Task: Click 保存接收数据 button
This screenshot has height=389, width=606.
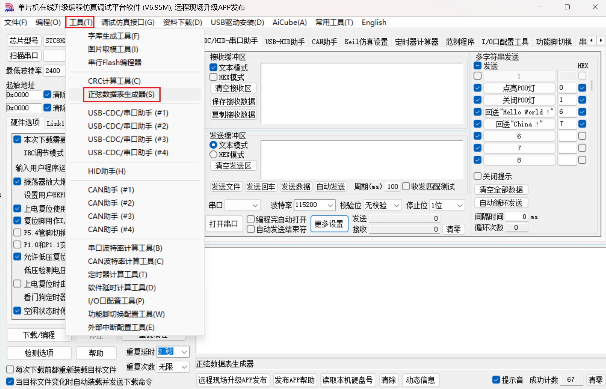Action: 233,101
